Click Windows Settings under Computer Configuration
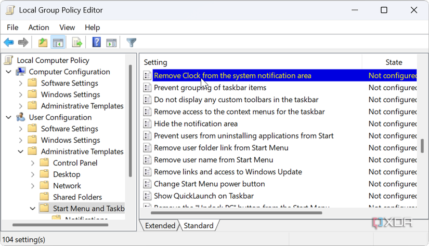This screenshot has width=429, height=246. point(70,94)
